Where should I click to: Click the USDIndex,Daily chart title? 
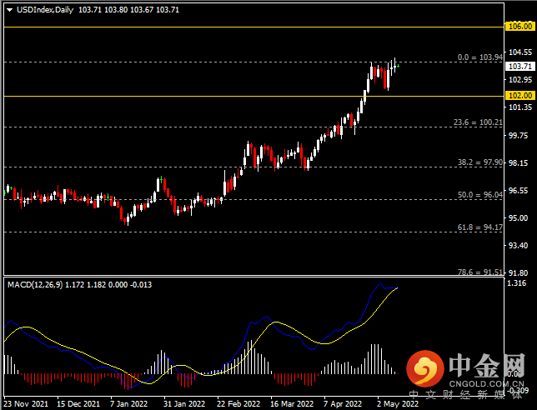click(45, 10)
